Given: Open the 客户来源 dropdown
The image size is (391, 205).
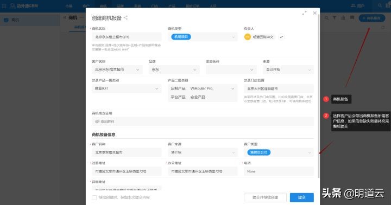Looking at the screenshot, I should pos(203,152).
